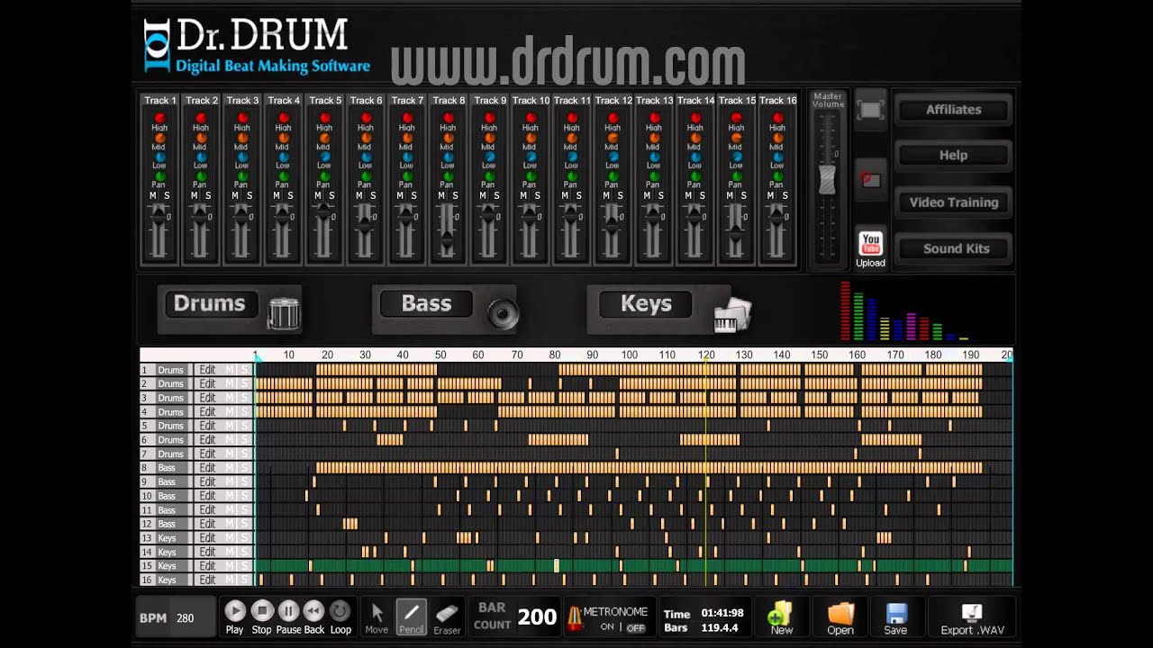This screenshot has width=1153, height=648.
Task: Click the speaker icon next to Bass
Action: (503, 313)
